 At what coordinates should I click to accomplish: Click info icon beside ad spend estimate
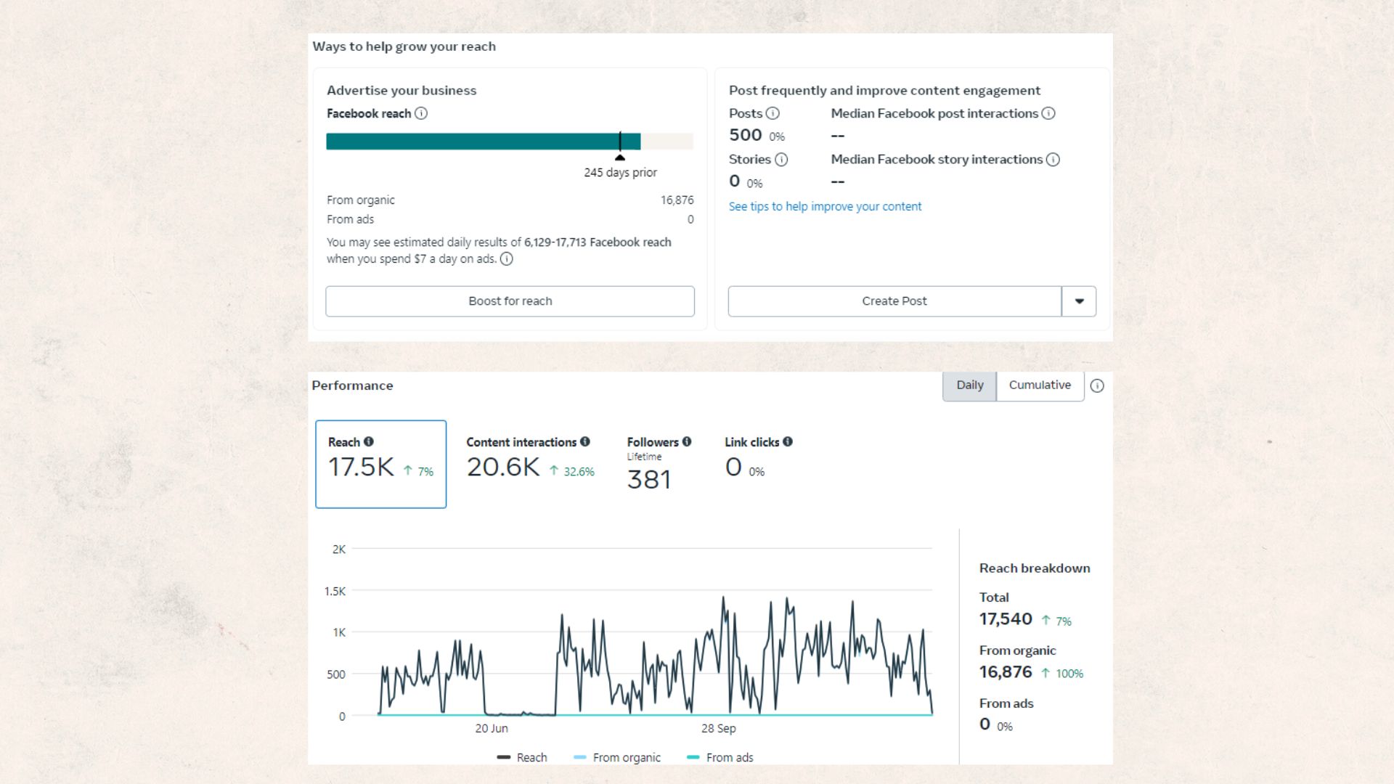point(507,259)
